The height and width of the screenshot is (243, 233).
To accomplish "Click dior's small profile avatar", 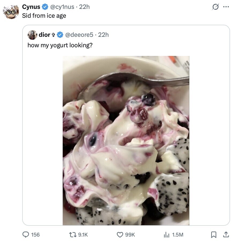I will tap(32, 35).
